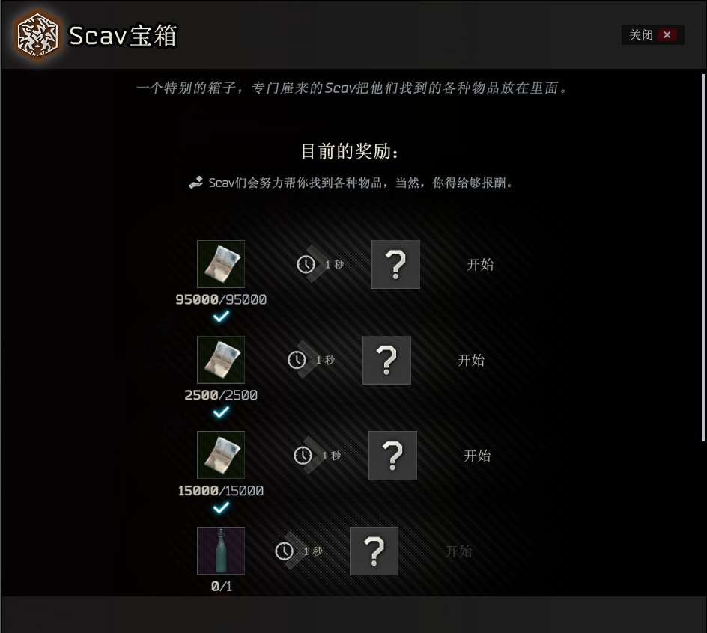The height and width of the screenshot is (633, 707).
Task: Click the mystery reward beside 15000 roubles
Action: point(392,455)
